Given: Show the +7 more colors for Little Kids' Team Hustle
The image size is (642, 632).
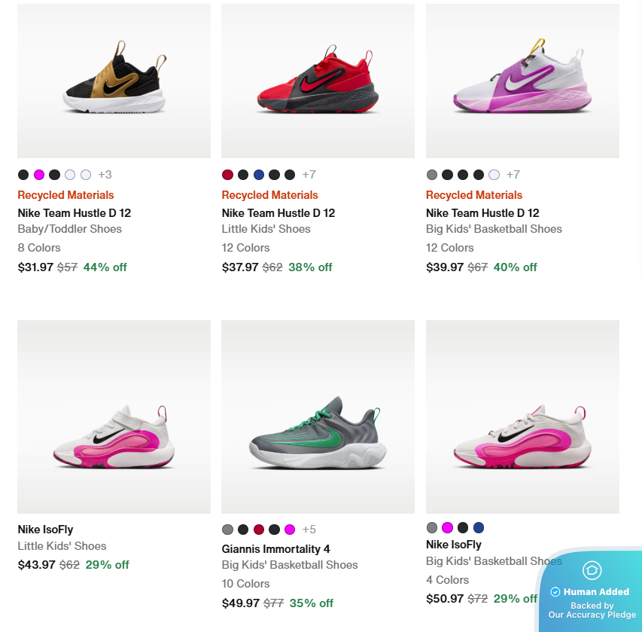Looking at the screenshot, I should click(309, 174).
